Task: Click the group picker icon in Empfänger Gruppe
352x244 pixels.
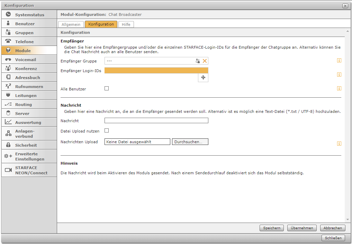Action: tap(198, 61)
